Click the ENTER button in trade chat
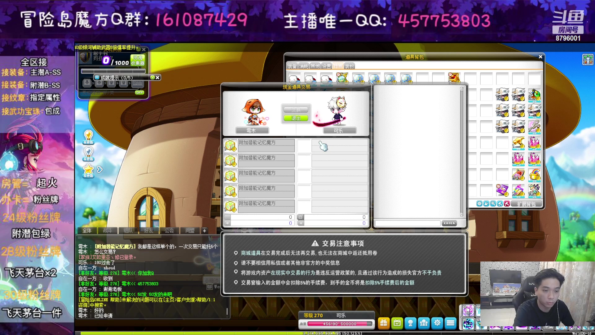Image resolution: width=595 pixels, height=335 pixels. (x=449, y=223)
